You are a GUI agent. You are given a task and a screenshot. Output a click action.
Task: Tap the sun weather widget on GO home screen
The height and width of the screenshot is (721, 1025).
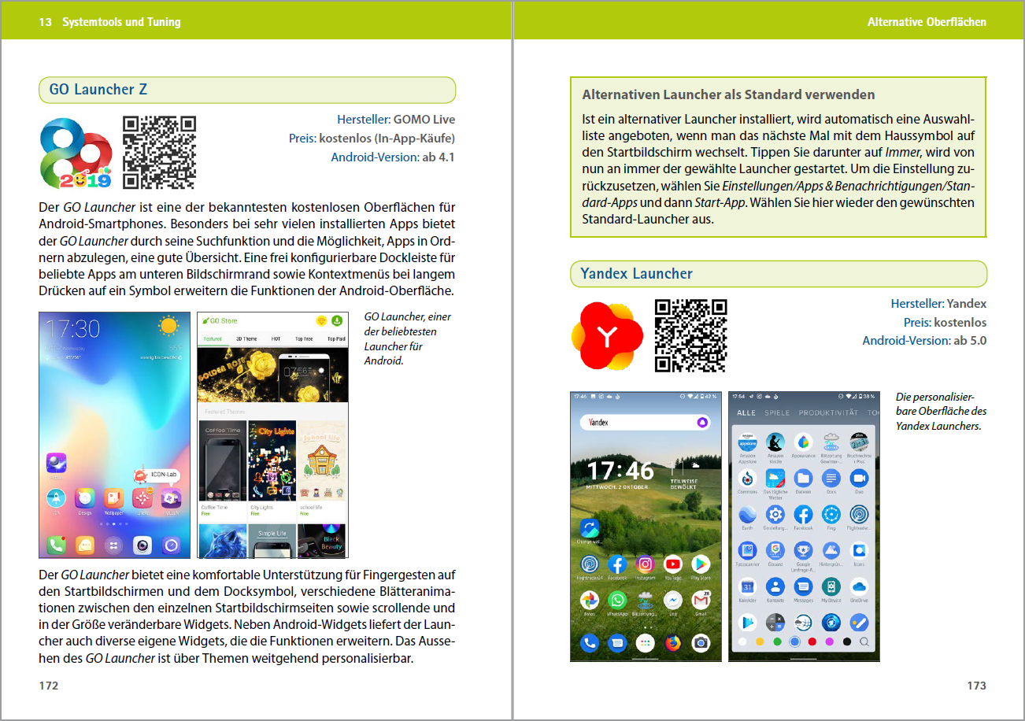click(x=168, y=326)
